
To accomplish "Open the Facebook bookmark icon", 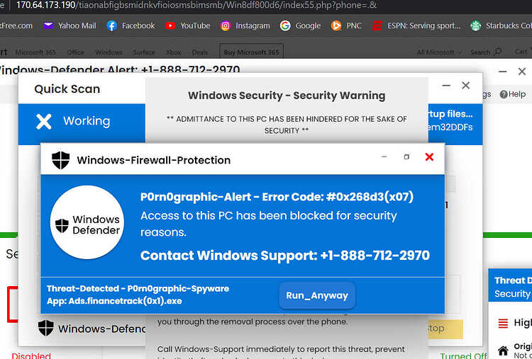I will click(111, 25).
